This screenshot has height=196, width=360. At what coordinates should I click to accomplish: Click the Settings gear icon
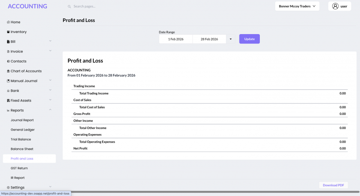point(8,187)
